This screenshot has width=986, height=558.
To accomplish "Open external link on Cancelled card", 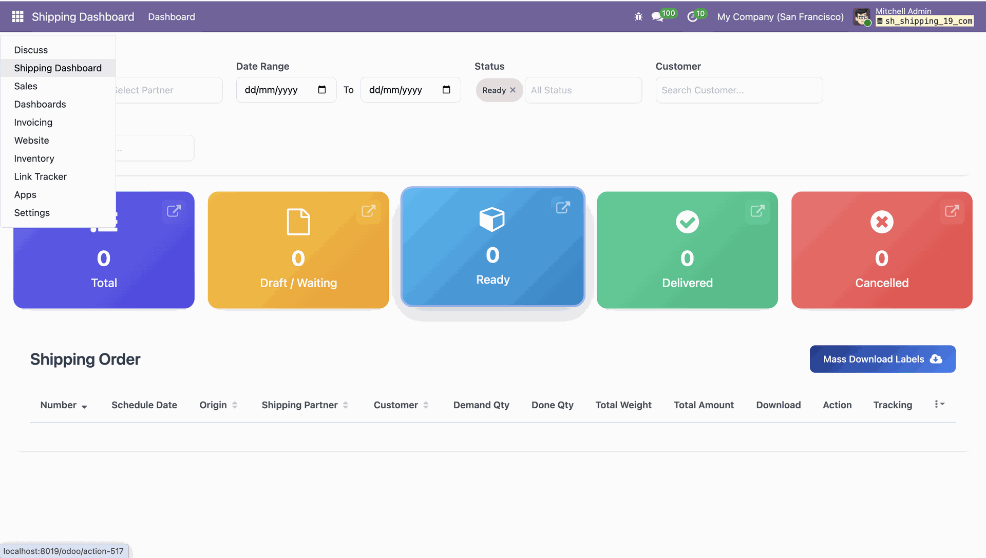I will (x=952, y=211).
